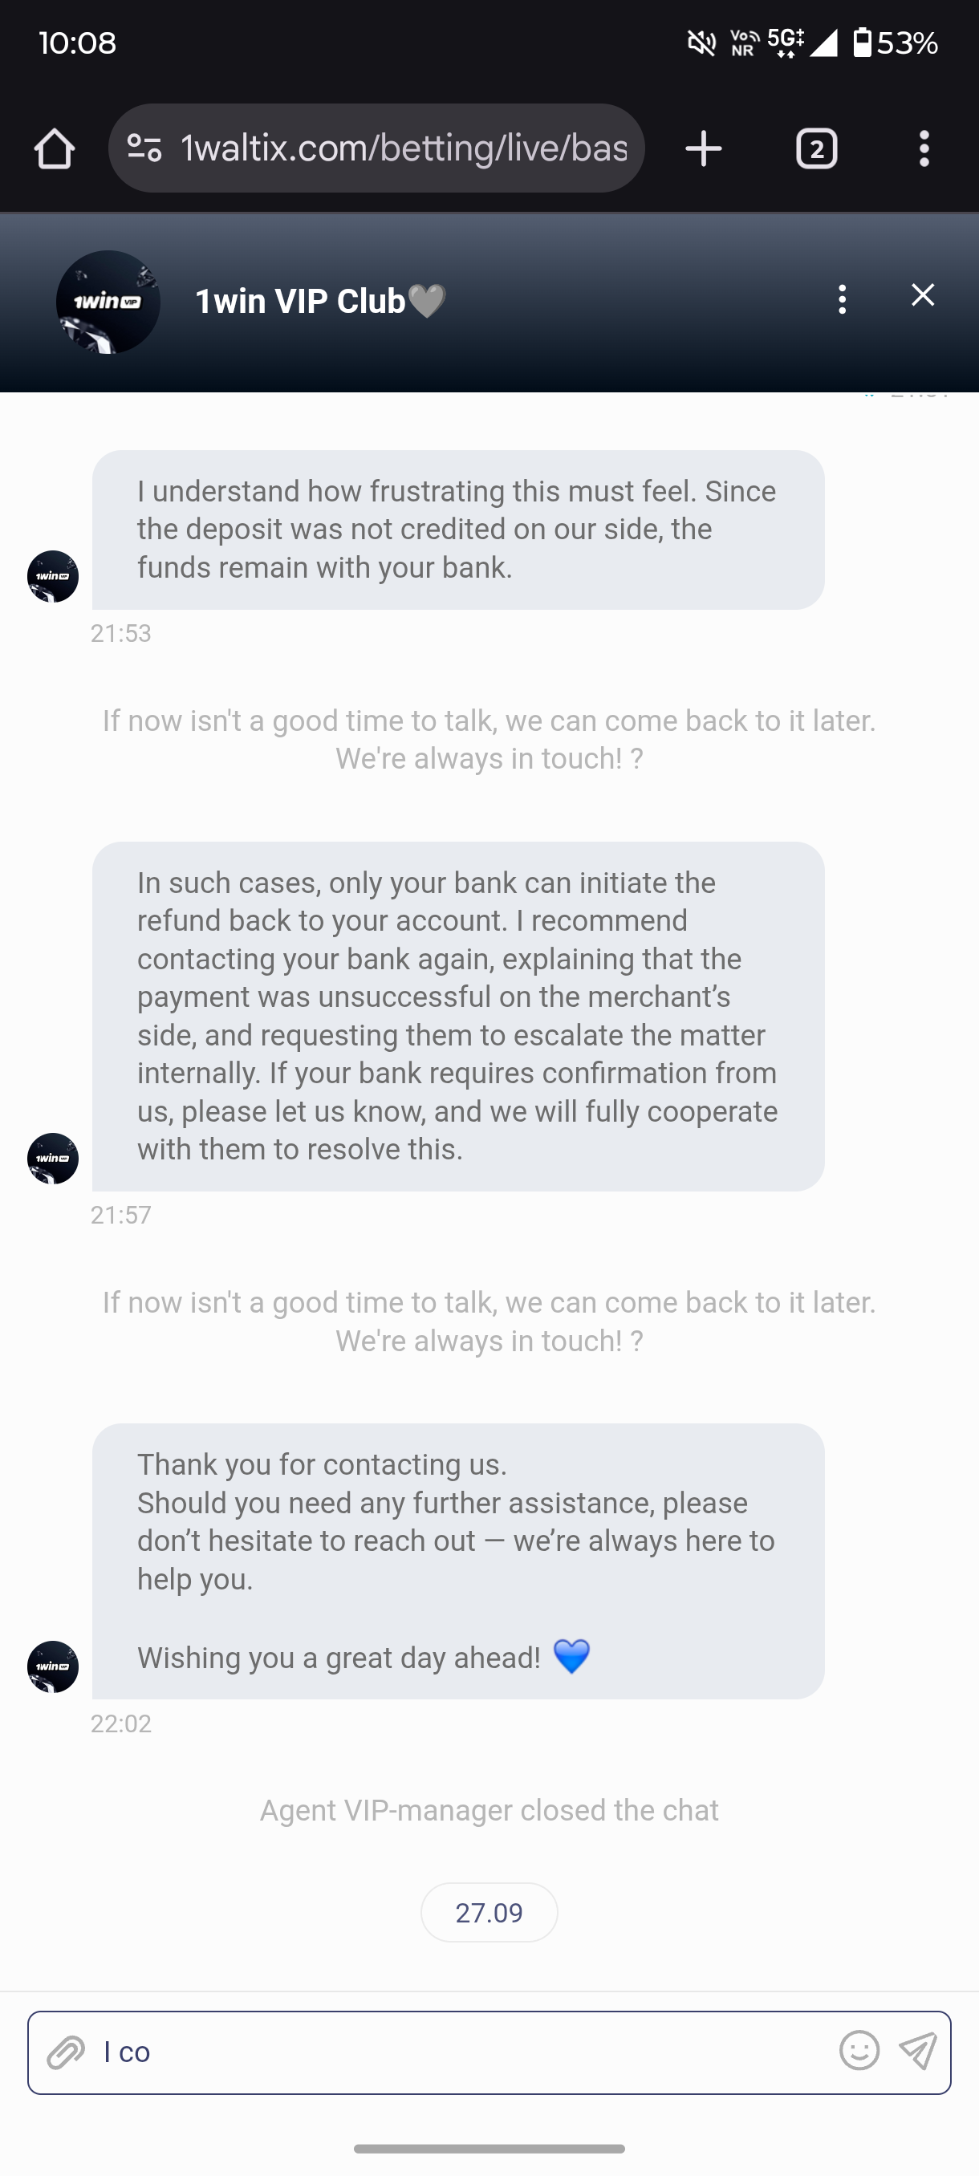Open the site settings icon in address bar
This screenshot has height=2176, width=979.
tap(144, 149)
